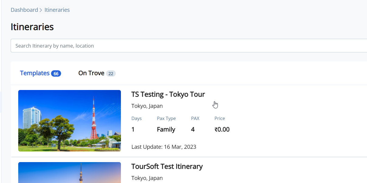Click the On Trove count badge 22
367x183 pixels.
[x=111, y=74]
